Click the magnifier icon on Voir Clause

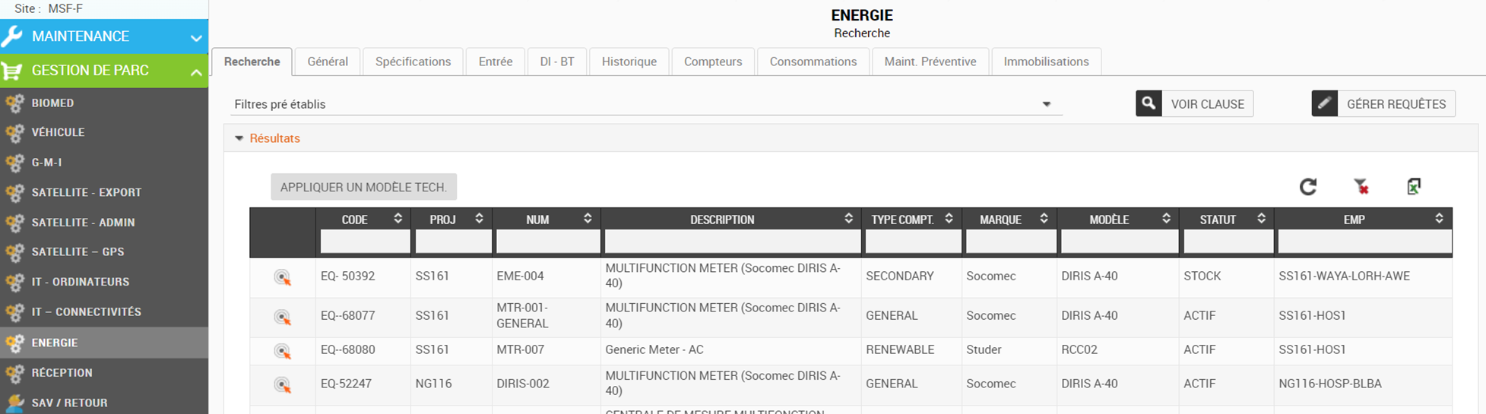click(1149, 103)
